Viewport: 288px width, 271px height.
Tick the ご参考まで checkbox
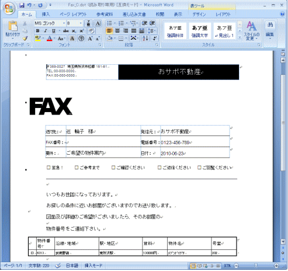77,168
